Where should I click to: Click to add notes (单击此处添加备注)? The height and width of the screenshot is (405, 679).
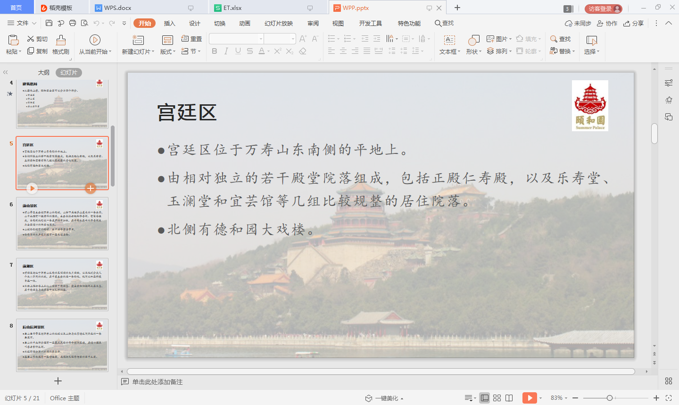pos(157,382)
